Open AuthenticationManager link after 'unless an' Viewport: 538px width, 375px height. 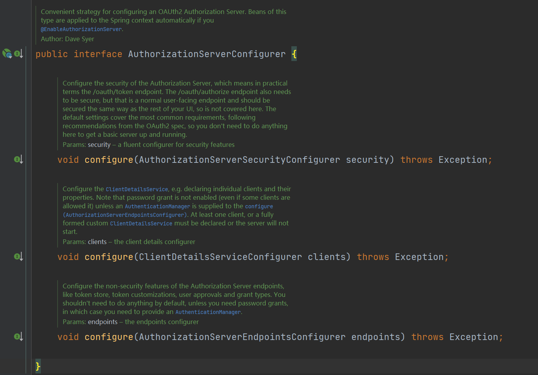(x=158, y=206)
